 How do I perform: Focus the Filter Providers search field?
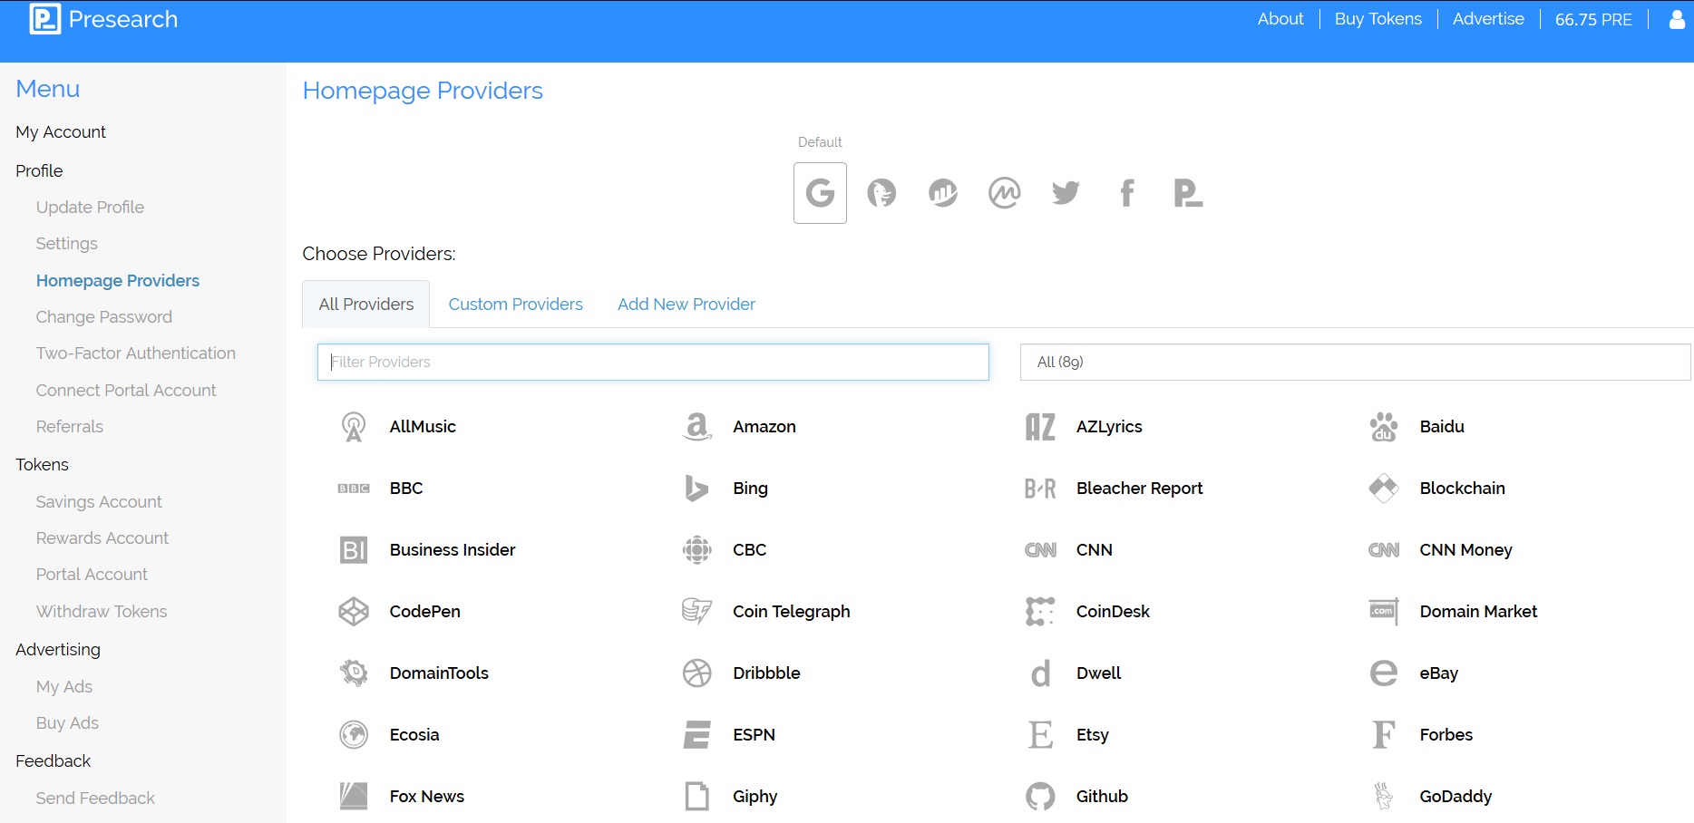[653, 362]
